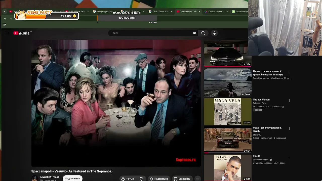Go back with the browser back arrow
Screen dimensions: 322x181
[5, 19]
